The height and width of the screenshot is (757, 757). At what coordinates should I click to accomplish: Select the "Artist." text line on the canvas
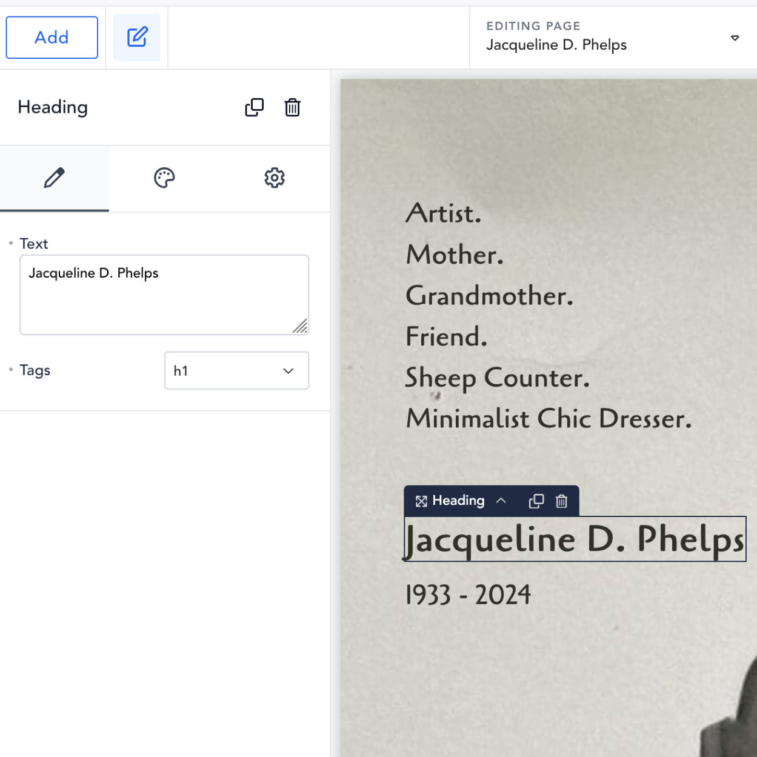pos(444,213)
